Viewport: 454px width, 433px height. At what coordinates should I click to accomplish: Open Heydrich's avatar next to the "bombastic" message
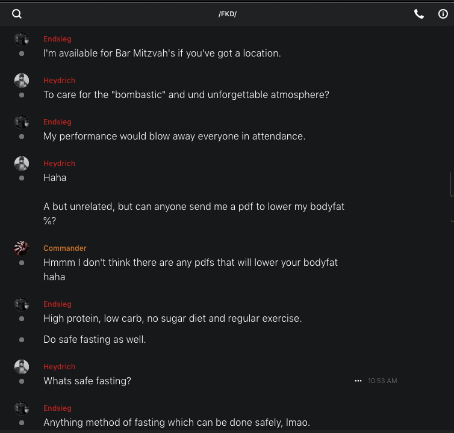[22, 81]
